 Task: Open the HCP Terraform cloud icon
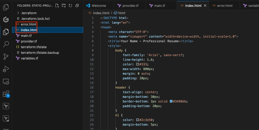6,118
